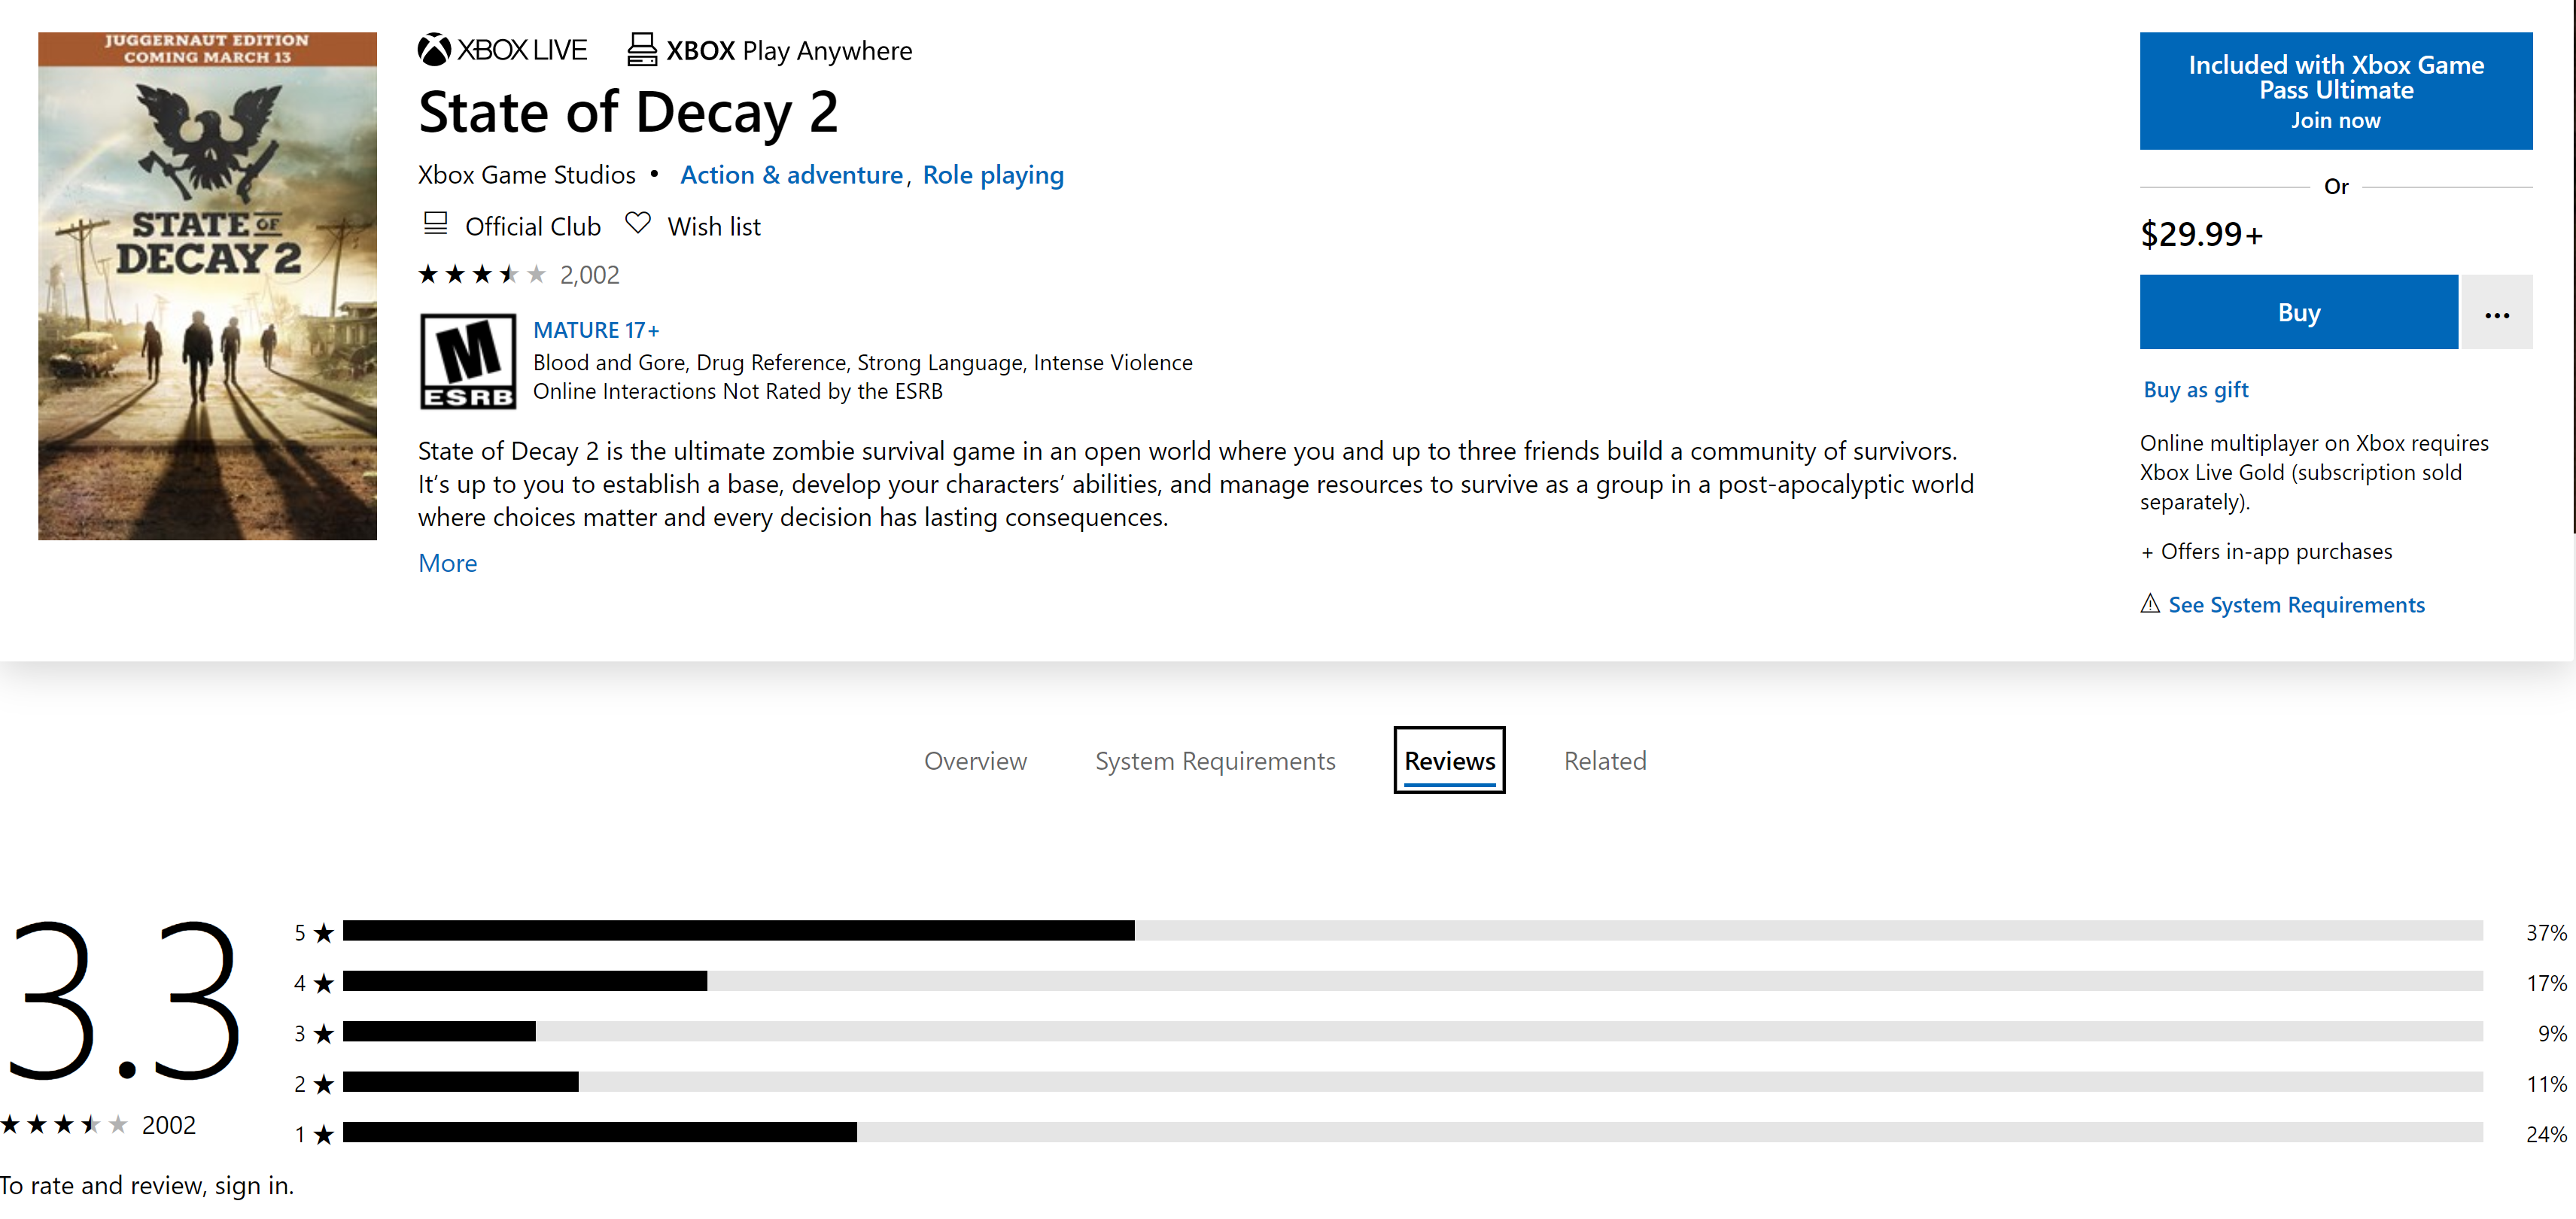Switch to the Overview tab
The width and height of the screenshot is (2576, 1219).
point(975,761)
